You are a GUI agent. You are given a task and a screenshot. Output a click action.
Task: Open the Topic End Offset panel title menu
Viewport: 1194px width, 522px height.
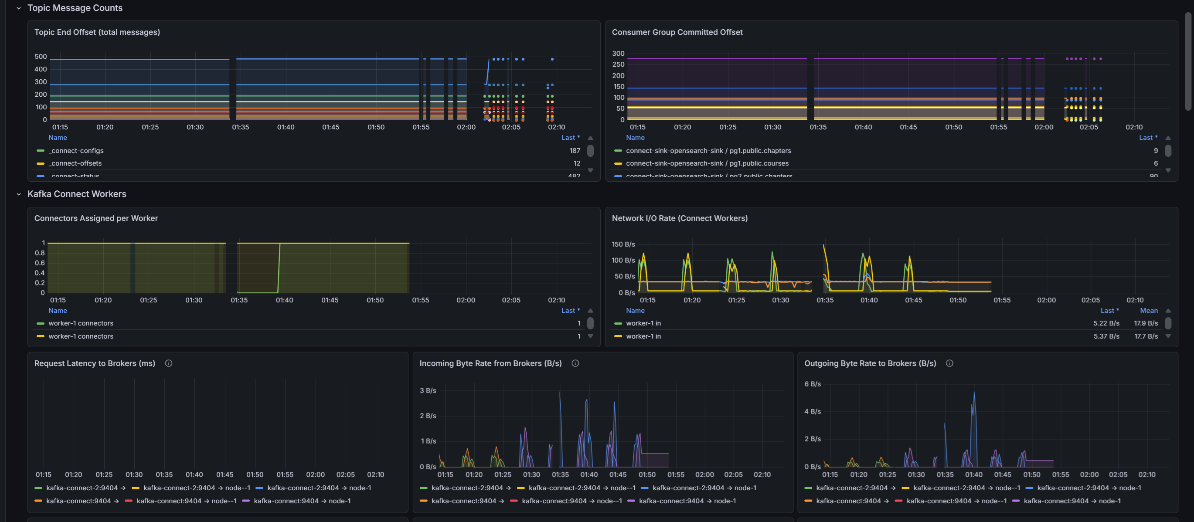tap(97, 32)
